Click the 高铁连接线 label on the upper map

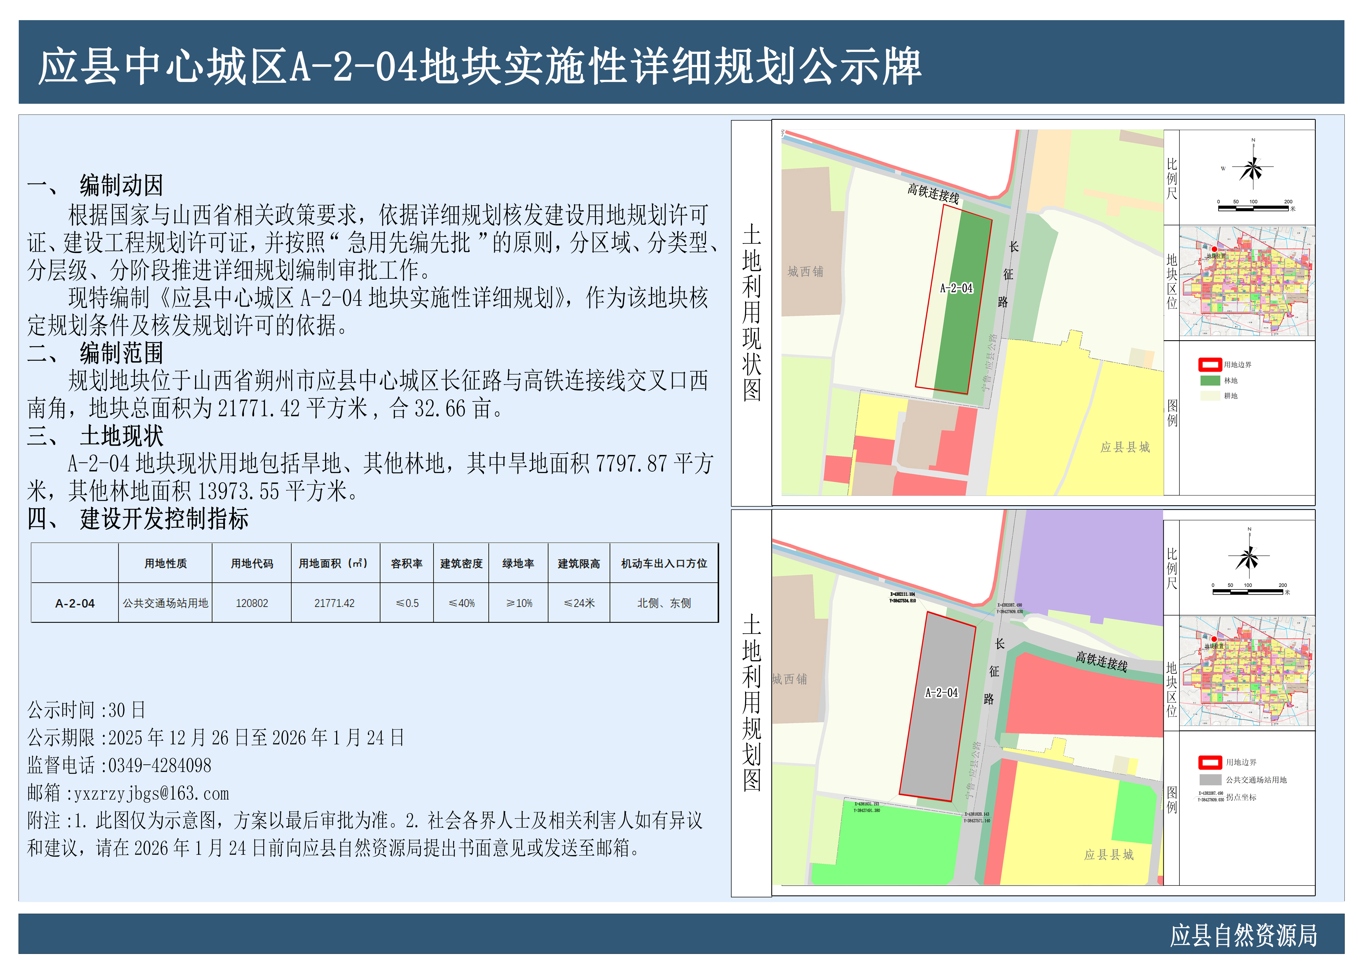[x=933, y=194]
